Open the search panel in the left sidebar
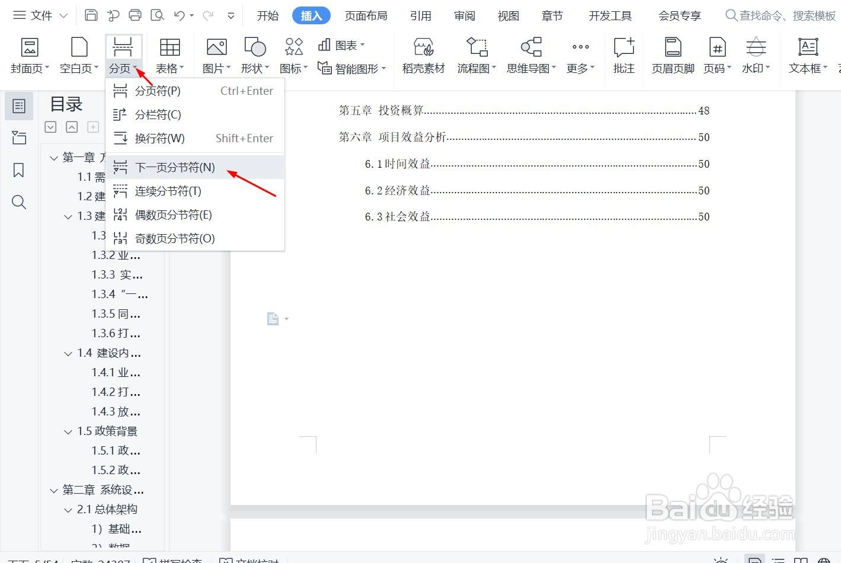841x563 pixels. click(18, 202)
